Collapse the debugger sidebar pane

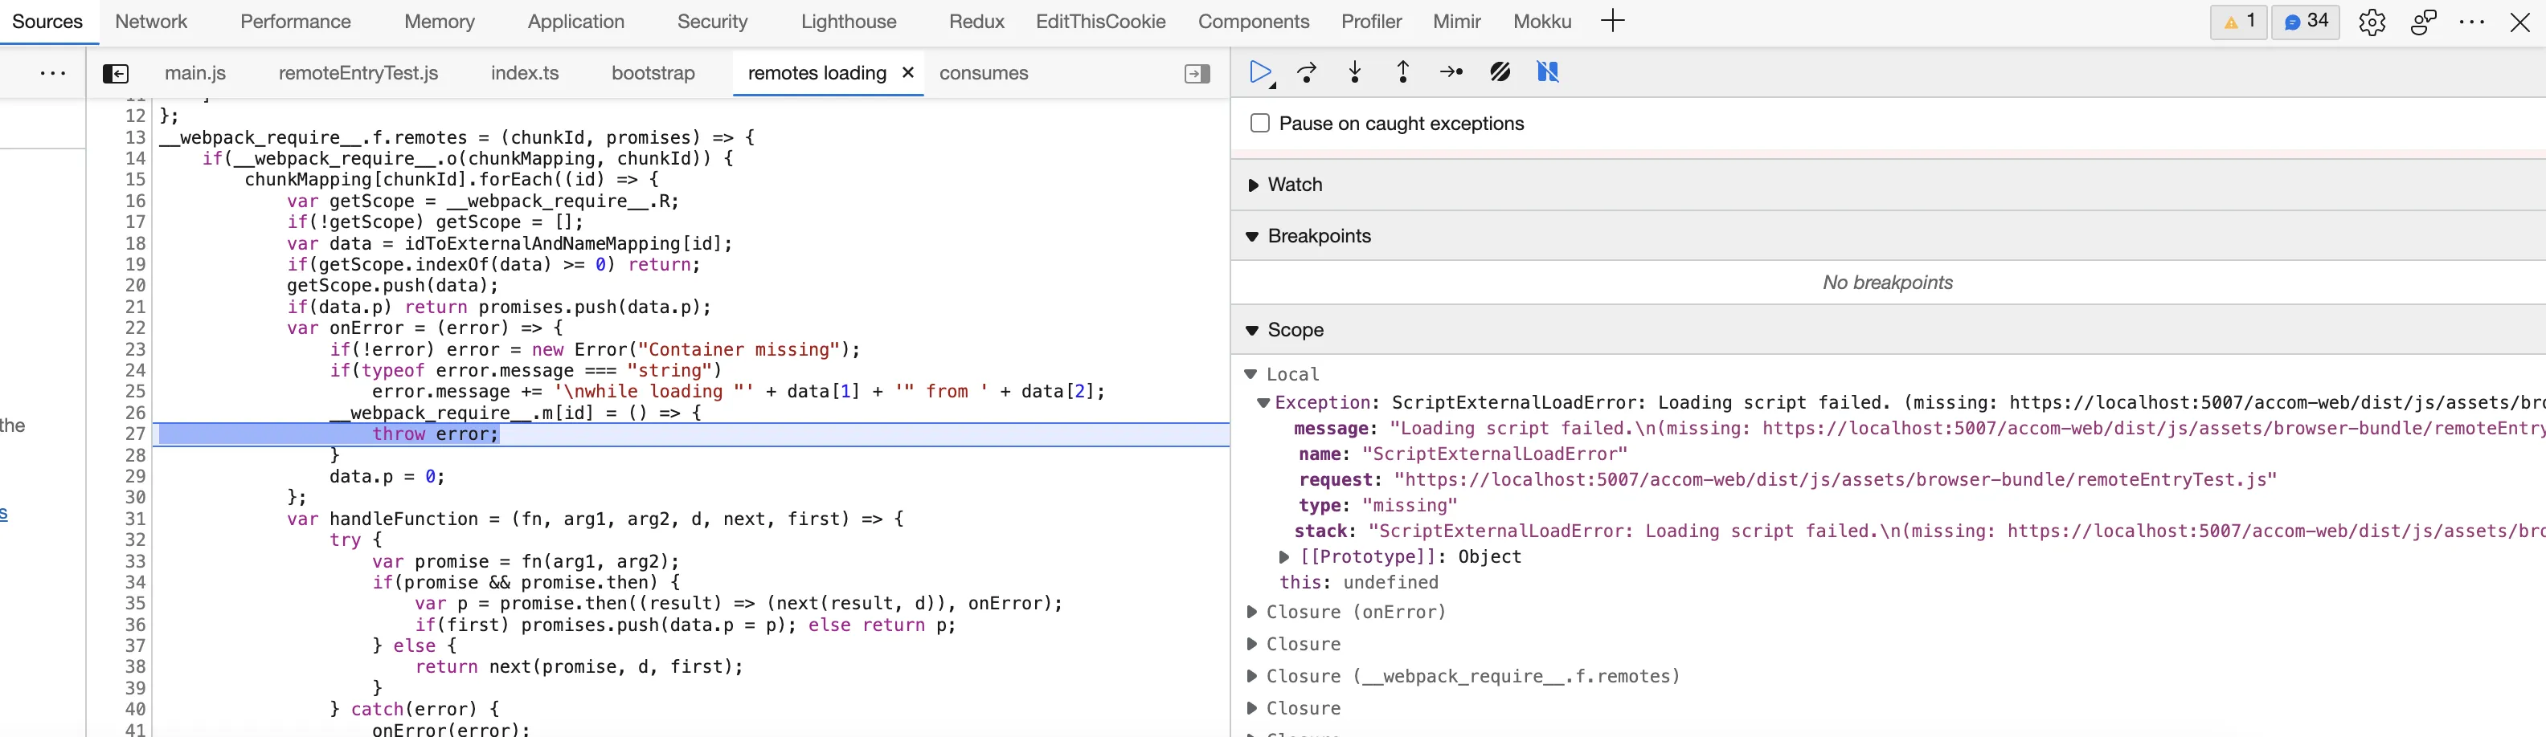point(1197,74)
